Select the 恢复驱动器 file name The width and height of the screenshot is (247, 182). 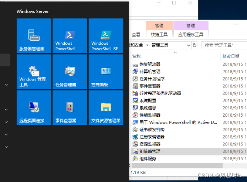click(x=150, y=64)
